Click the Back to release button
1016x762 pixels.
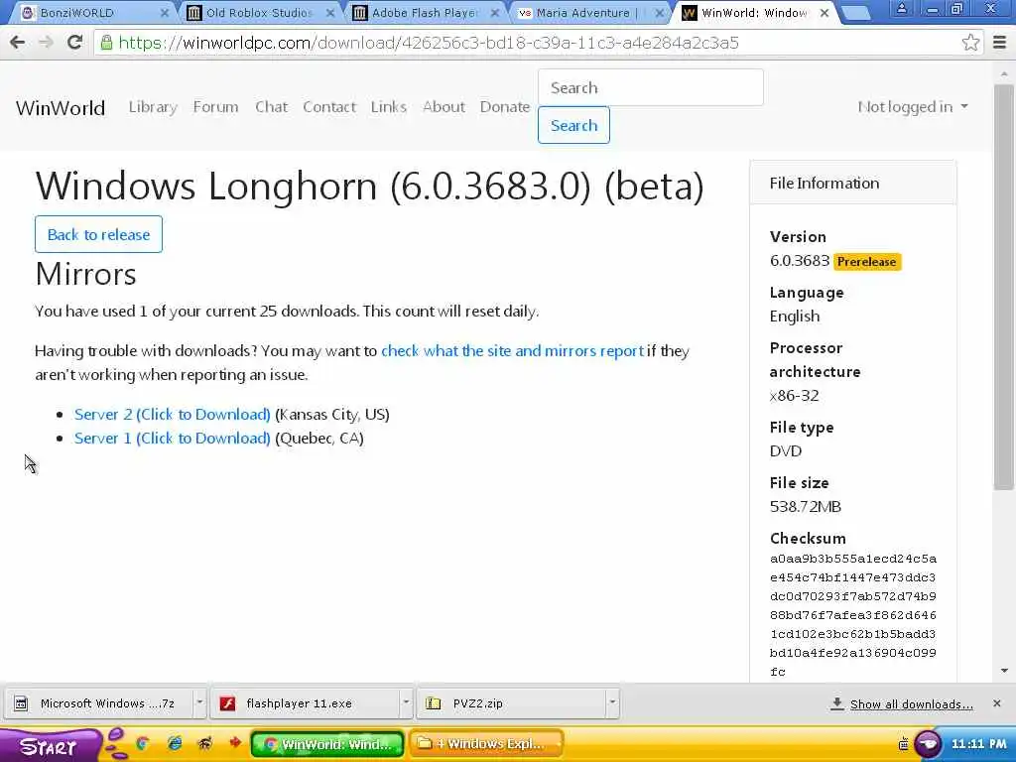tap(98, 234)
